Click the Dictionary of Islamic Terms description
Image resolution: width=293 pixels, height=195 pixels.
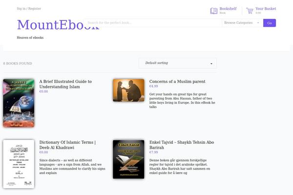click(x=72, y=166)
